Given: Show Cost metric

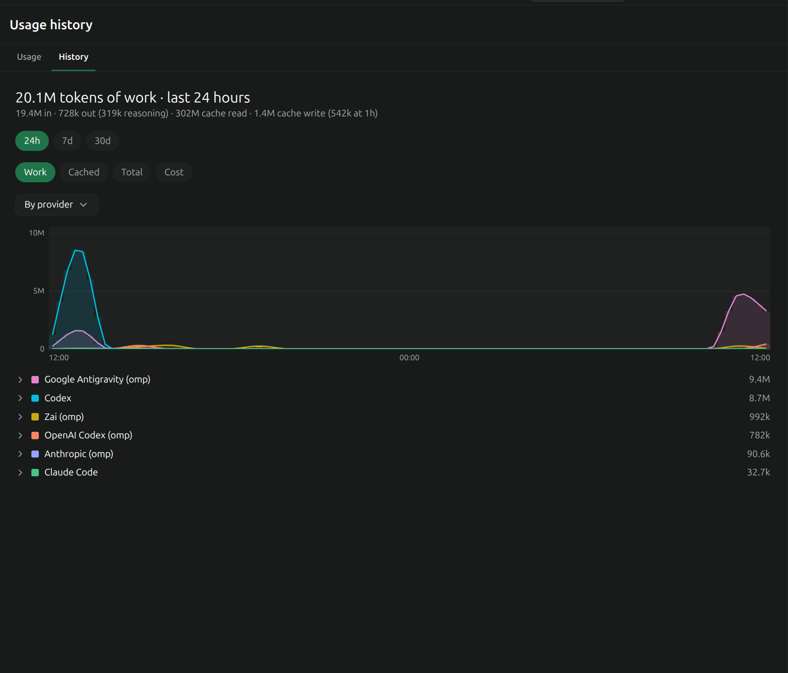Looking at the screenshot, I should click(x=174, y=172).
